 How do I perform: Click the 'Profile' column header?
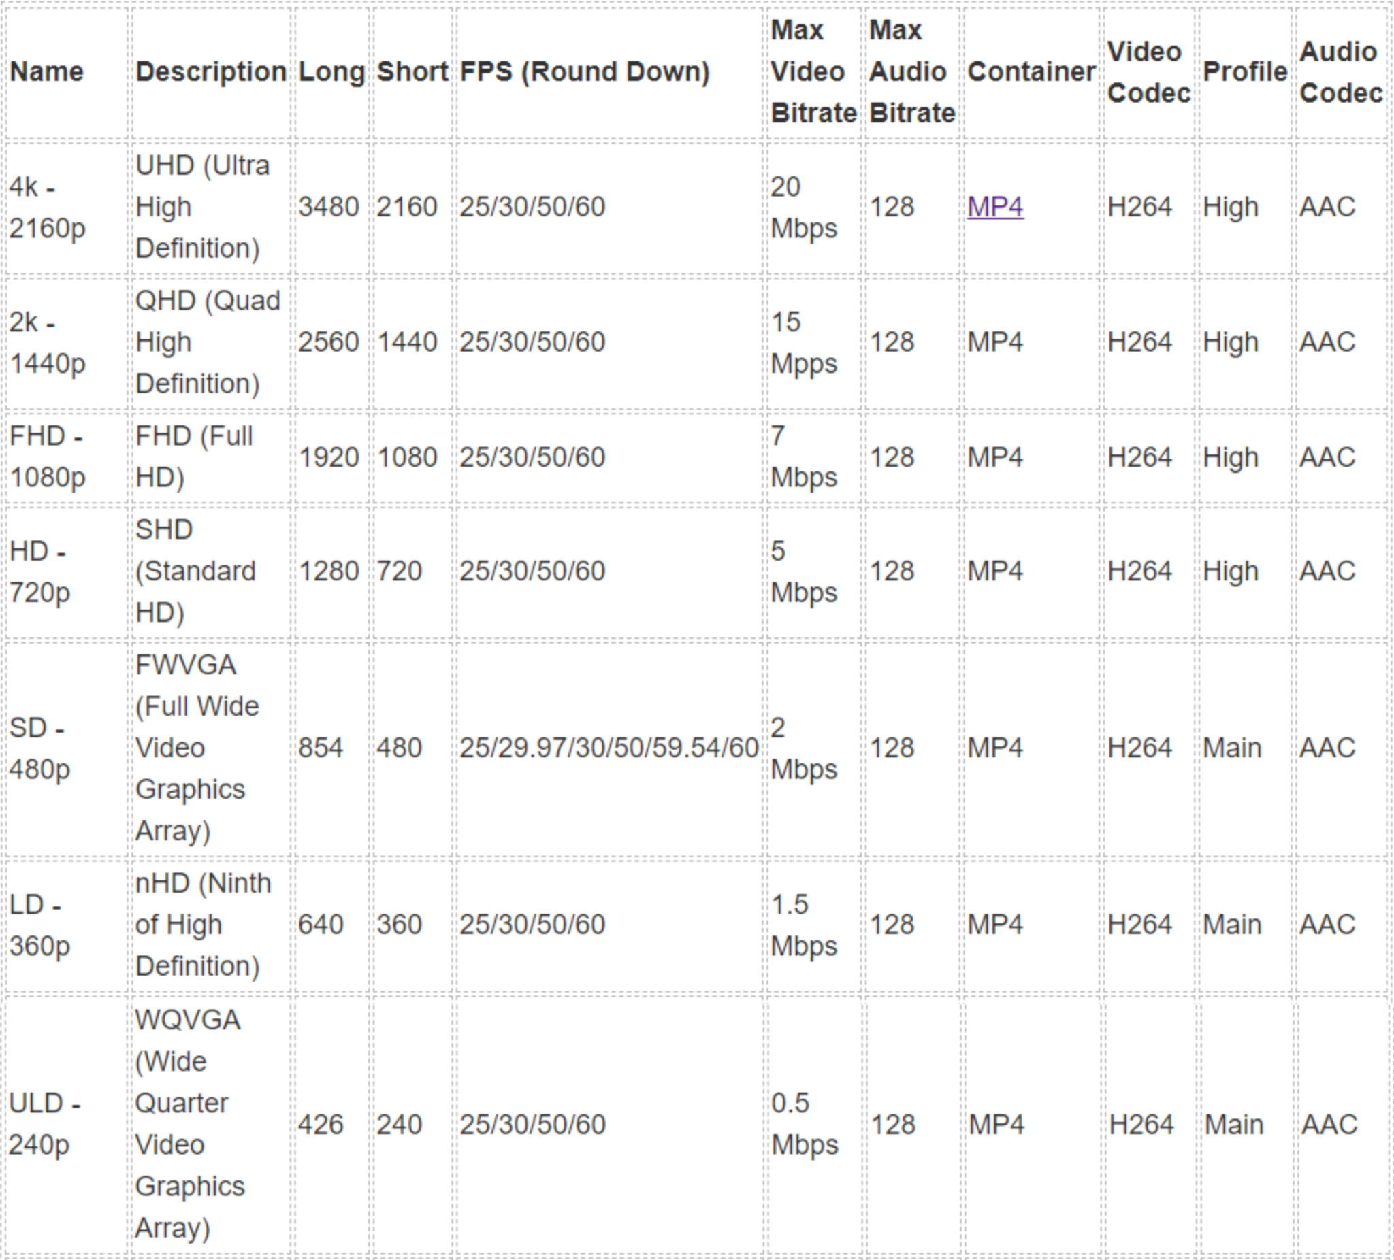point(1246,71)
